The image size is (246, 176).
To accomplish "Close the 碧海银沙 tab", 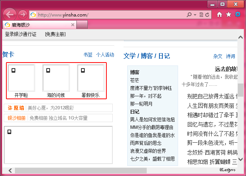I will [x=73, y=25].
